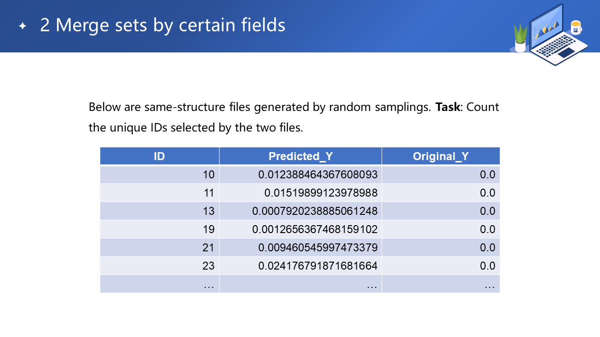The height and width of the screenshot is (337, 600).
Task: Click predicted value 0.012388464367608093
Action: click(318, 175)
